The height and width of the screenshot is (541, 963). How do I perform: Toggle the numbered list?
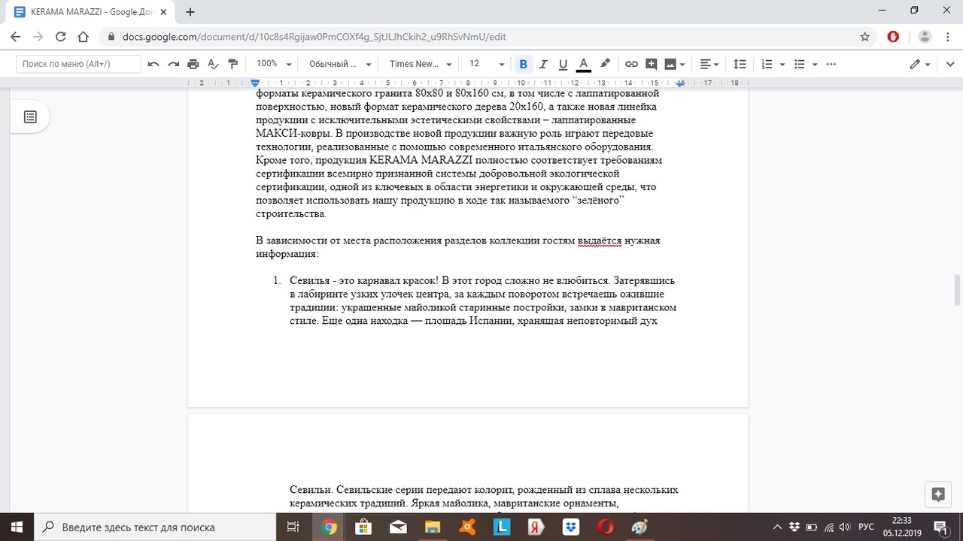tap(767, 65)
